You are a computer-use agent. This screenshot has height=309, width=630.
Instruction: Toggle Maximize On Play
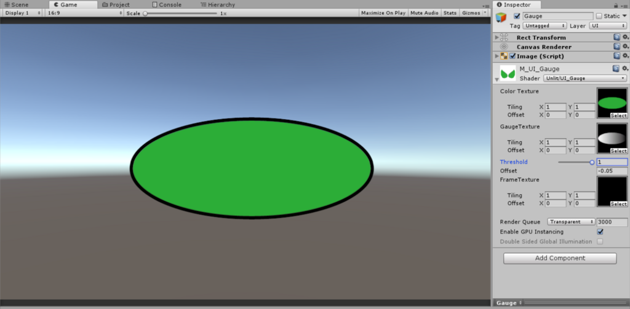383,13
